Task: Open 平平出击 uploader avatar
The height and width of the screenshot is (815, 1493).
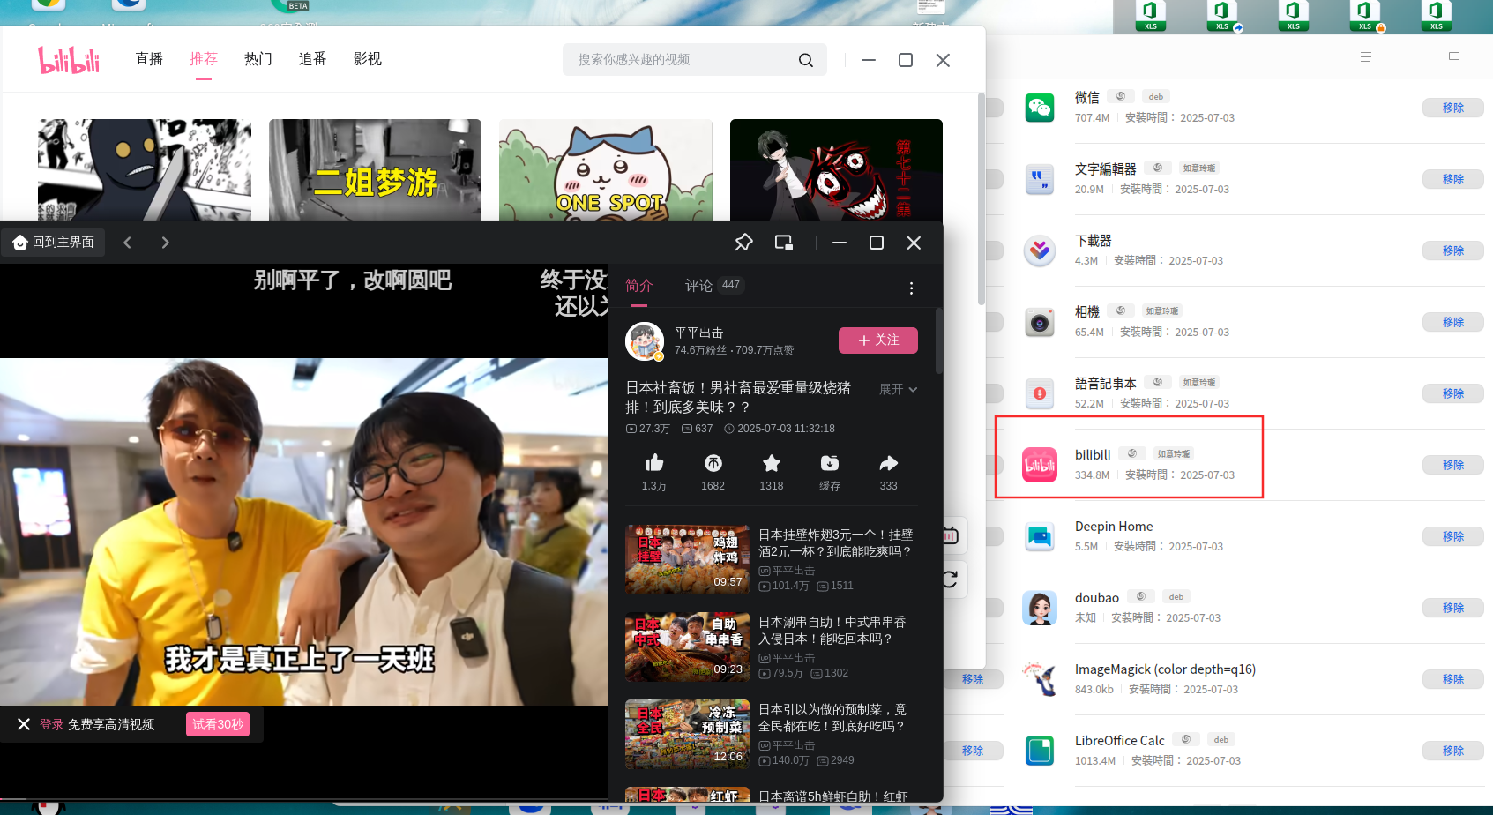Action: pos(645,341)
